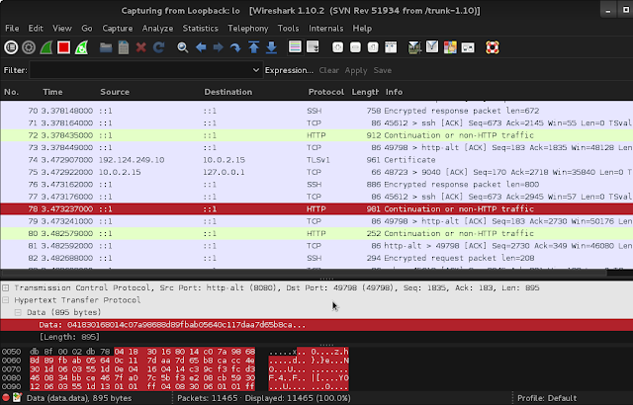633x405 pixels.
Task: Click the Save filter button
Action: 383,70
